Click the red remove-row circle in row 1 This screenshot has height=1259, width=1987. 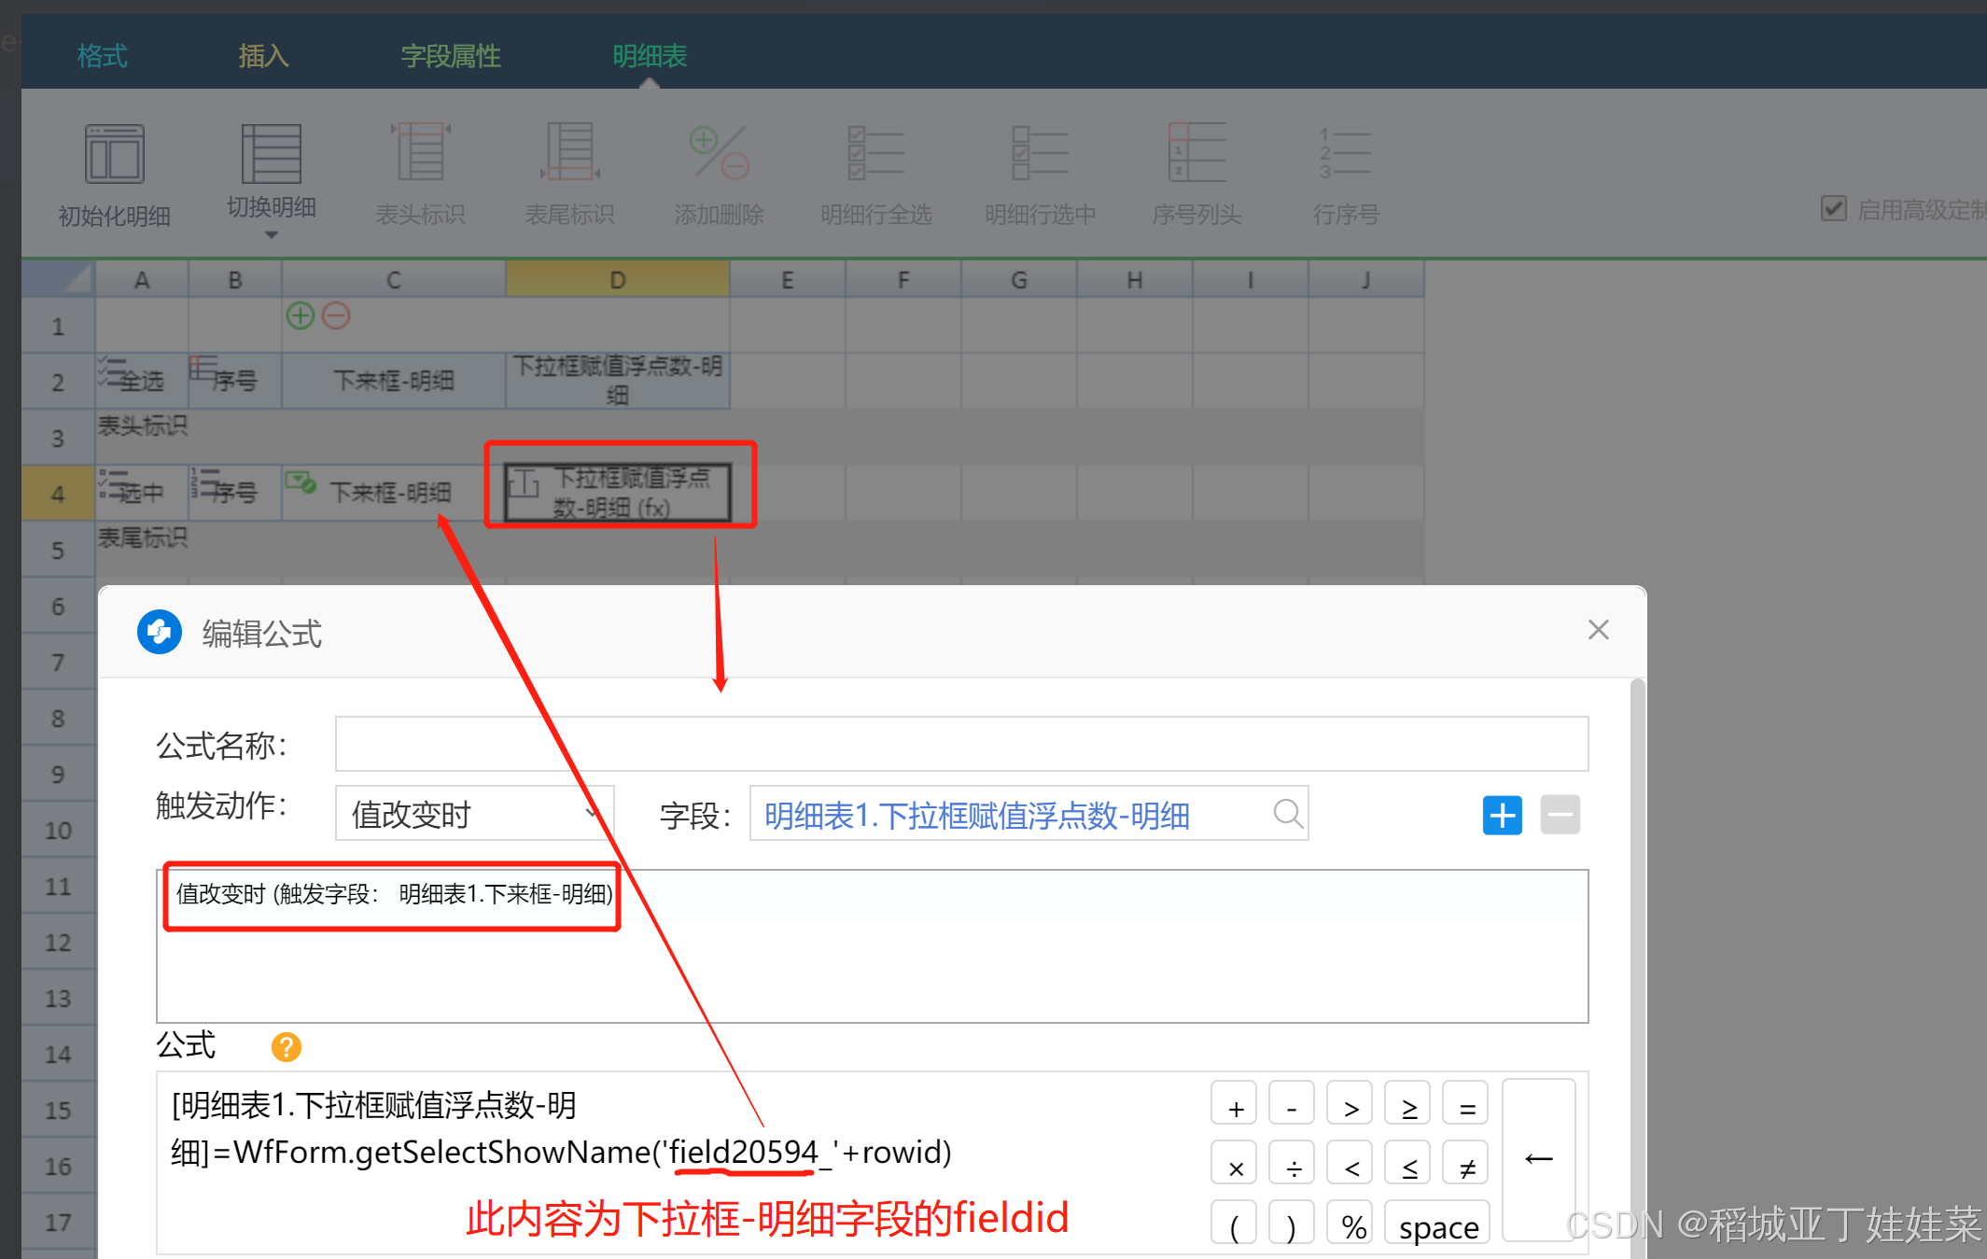point(336,316)
